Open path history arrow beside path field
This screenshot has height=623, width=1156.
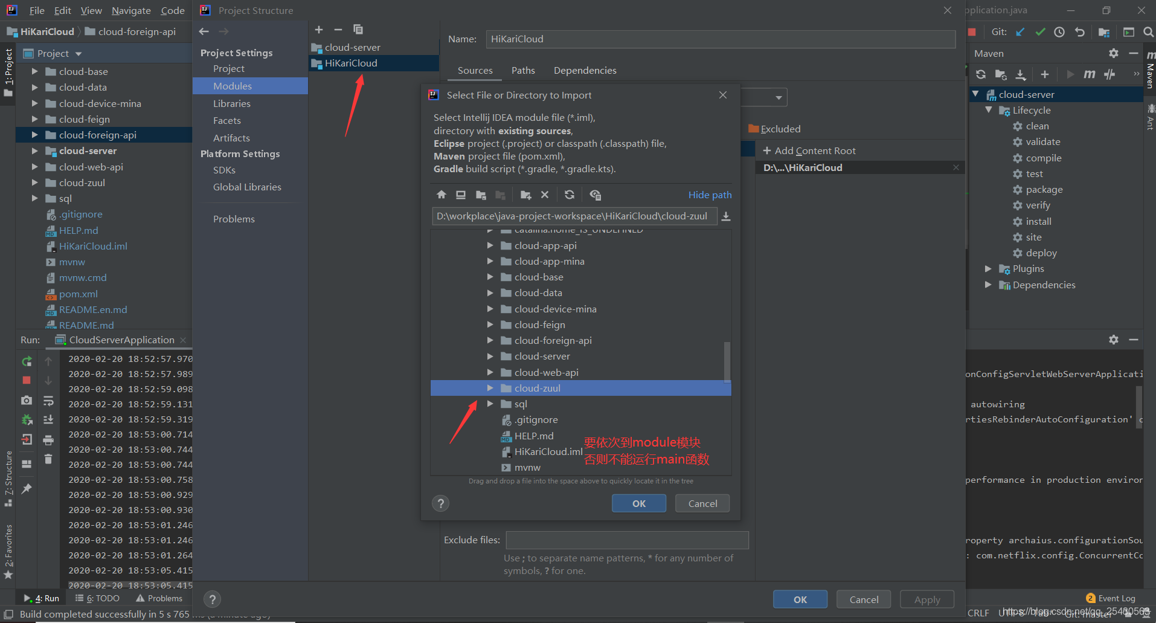pyautogui.click(x=726, y=216)
